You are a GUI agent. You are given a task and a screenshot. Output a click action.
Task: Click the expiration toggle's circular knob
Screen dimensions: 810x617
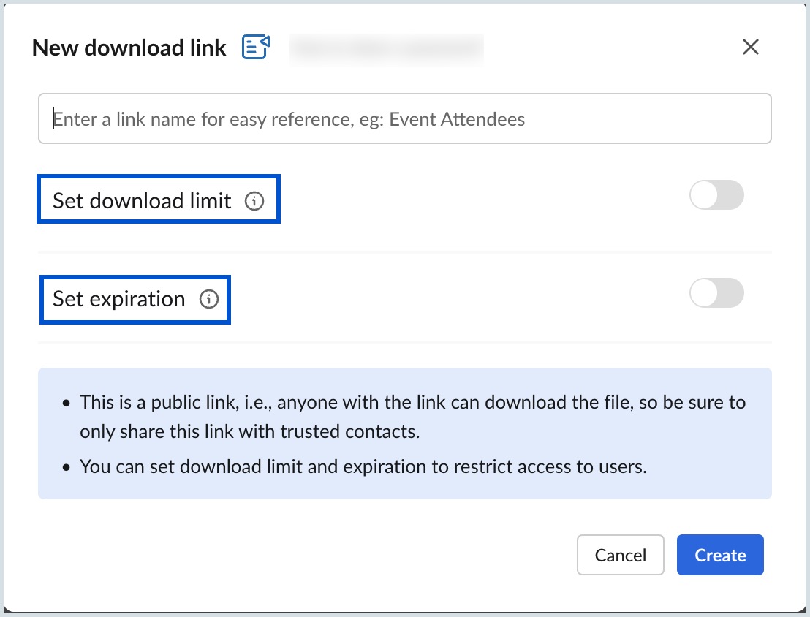704,293
